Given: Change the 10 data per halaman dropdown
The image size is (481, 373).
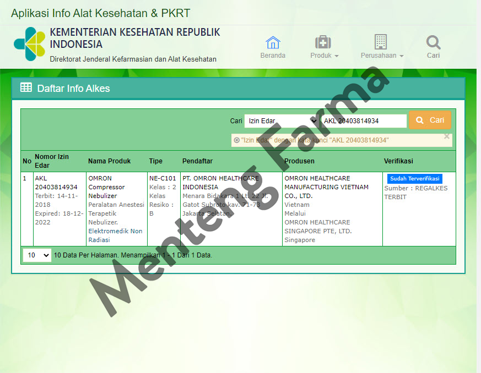Looking at the screenshot, I should [x=36, y=255].
